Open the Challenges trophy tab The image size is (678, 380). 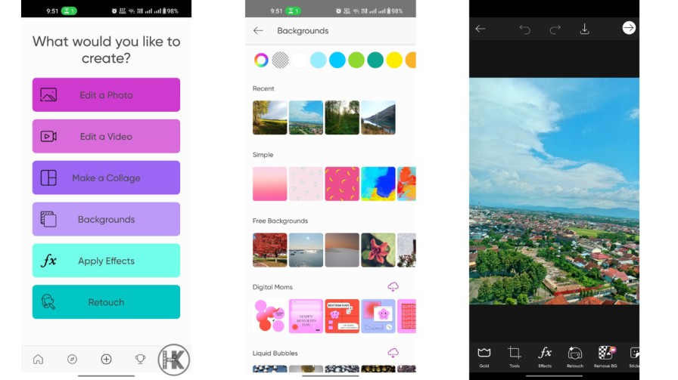tap(140, 359)
